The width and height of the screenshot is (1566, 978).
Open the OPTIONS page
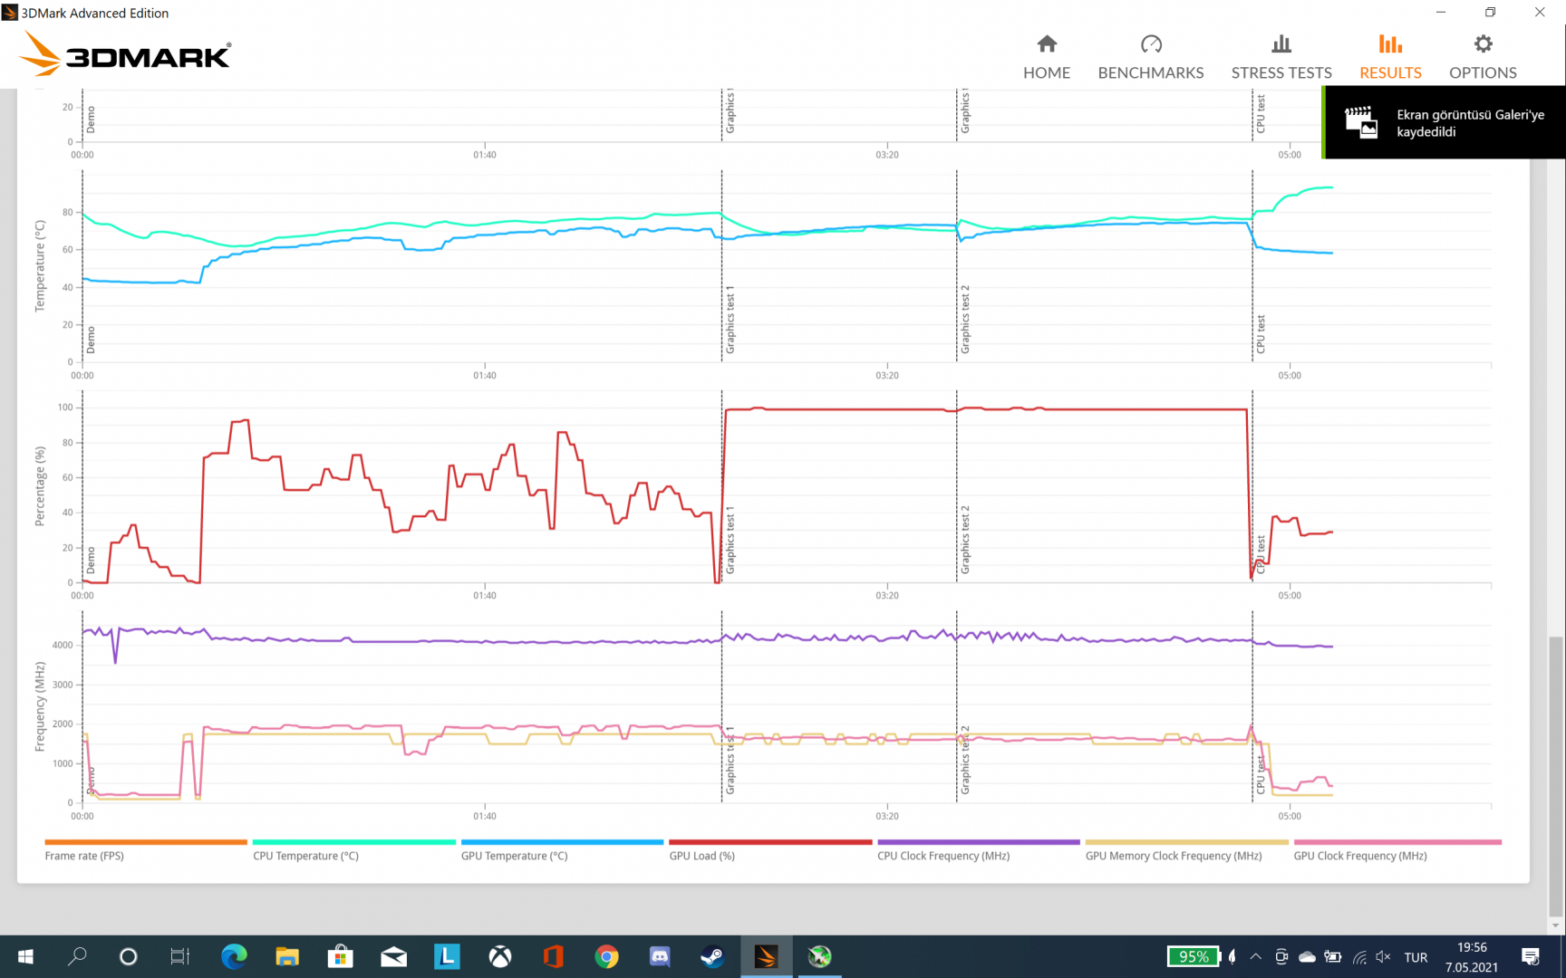pyautogui.click(x=1483, y=57)
